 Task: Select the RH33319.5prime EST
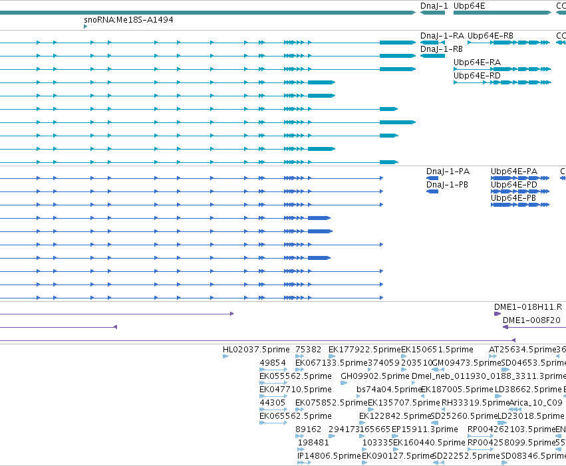tap(443, 409)
